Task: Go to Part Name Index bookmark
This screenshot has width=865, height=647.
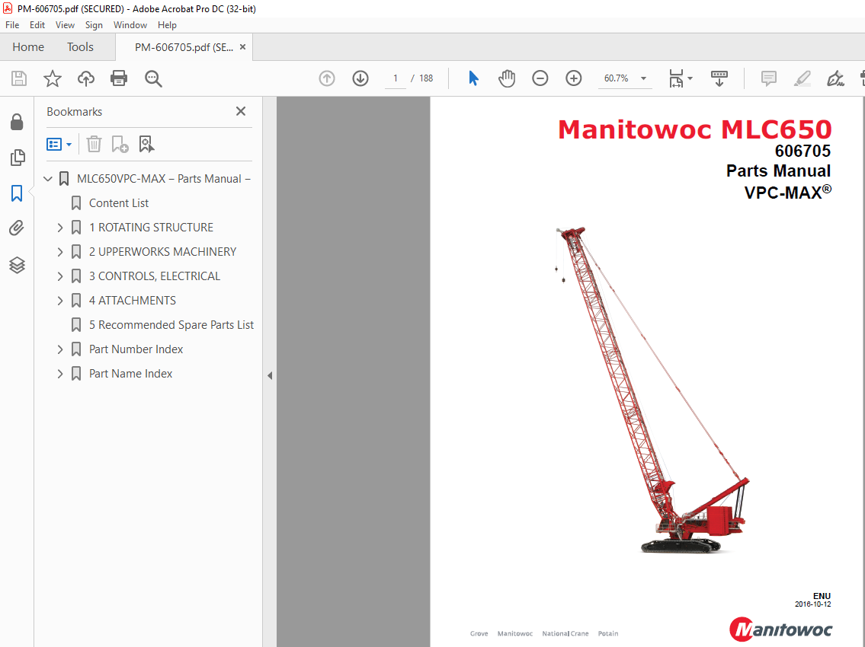Action: coord(130,374)
